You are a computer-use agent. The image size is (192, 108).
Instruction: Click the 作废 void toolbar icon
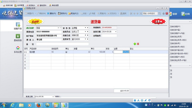(x=90, y=13)
